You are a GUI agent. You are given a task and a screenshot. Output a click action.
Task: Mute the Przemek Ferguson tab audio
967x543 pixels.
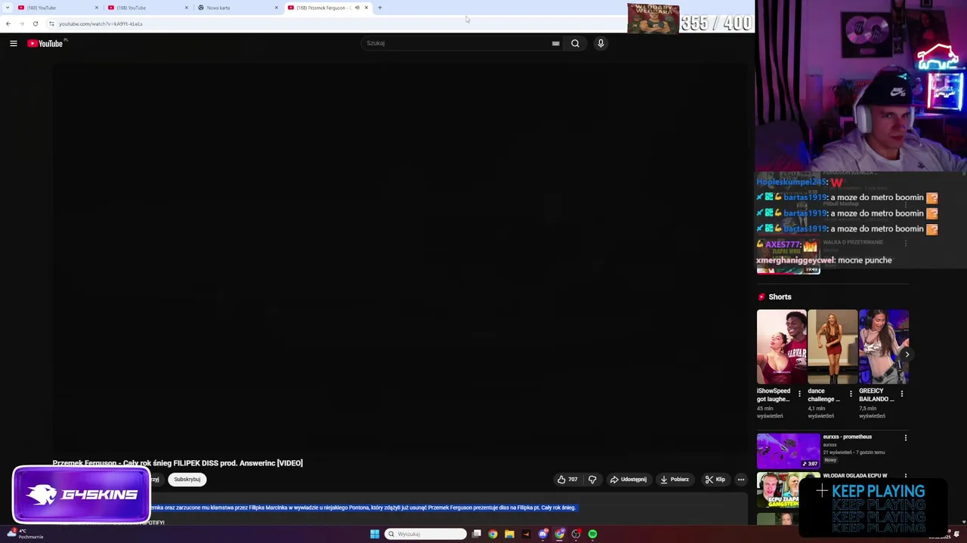point(357,8)
